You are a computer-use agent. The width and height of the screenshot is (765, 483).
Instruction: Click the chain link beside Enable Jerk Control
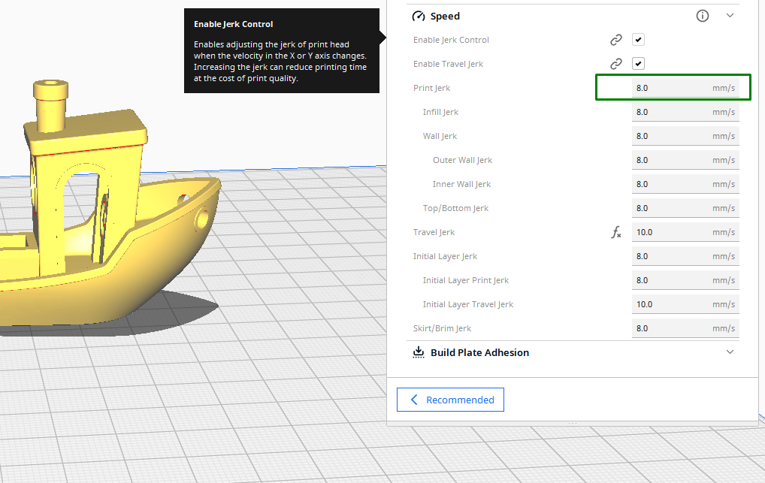pos(615,39)
